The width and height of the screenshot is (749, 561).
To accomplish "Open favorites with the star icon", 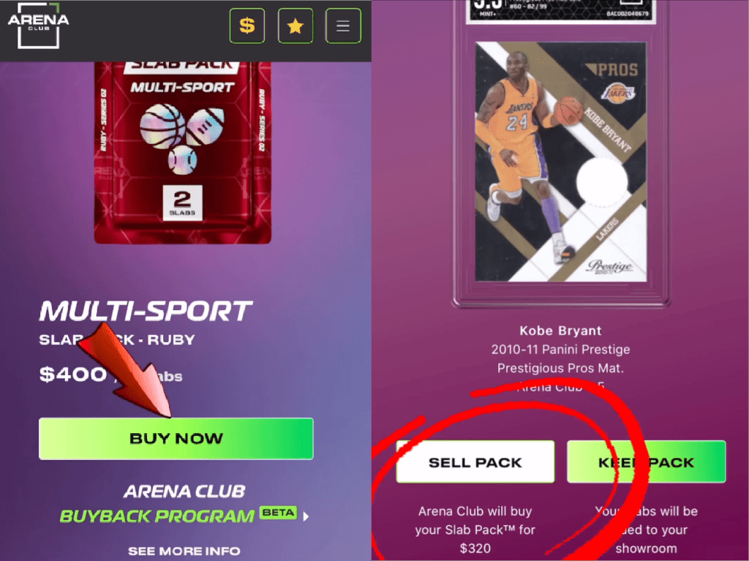I will [x=296, y=26].
